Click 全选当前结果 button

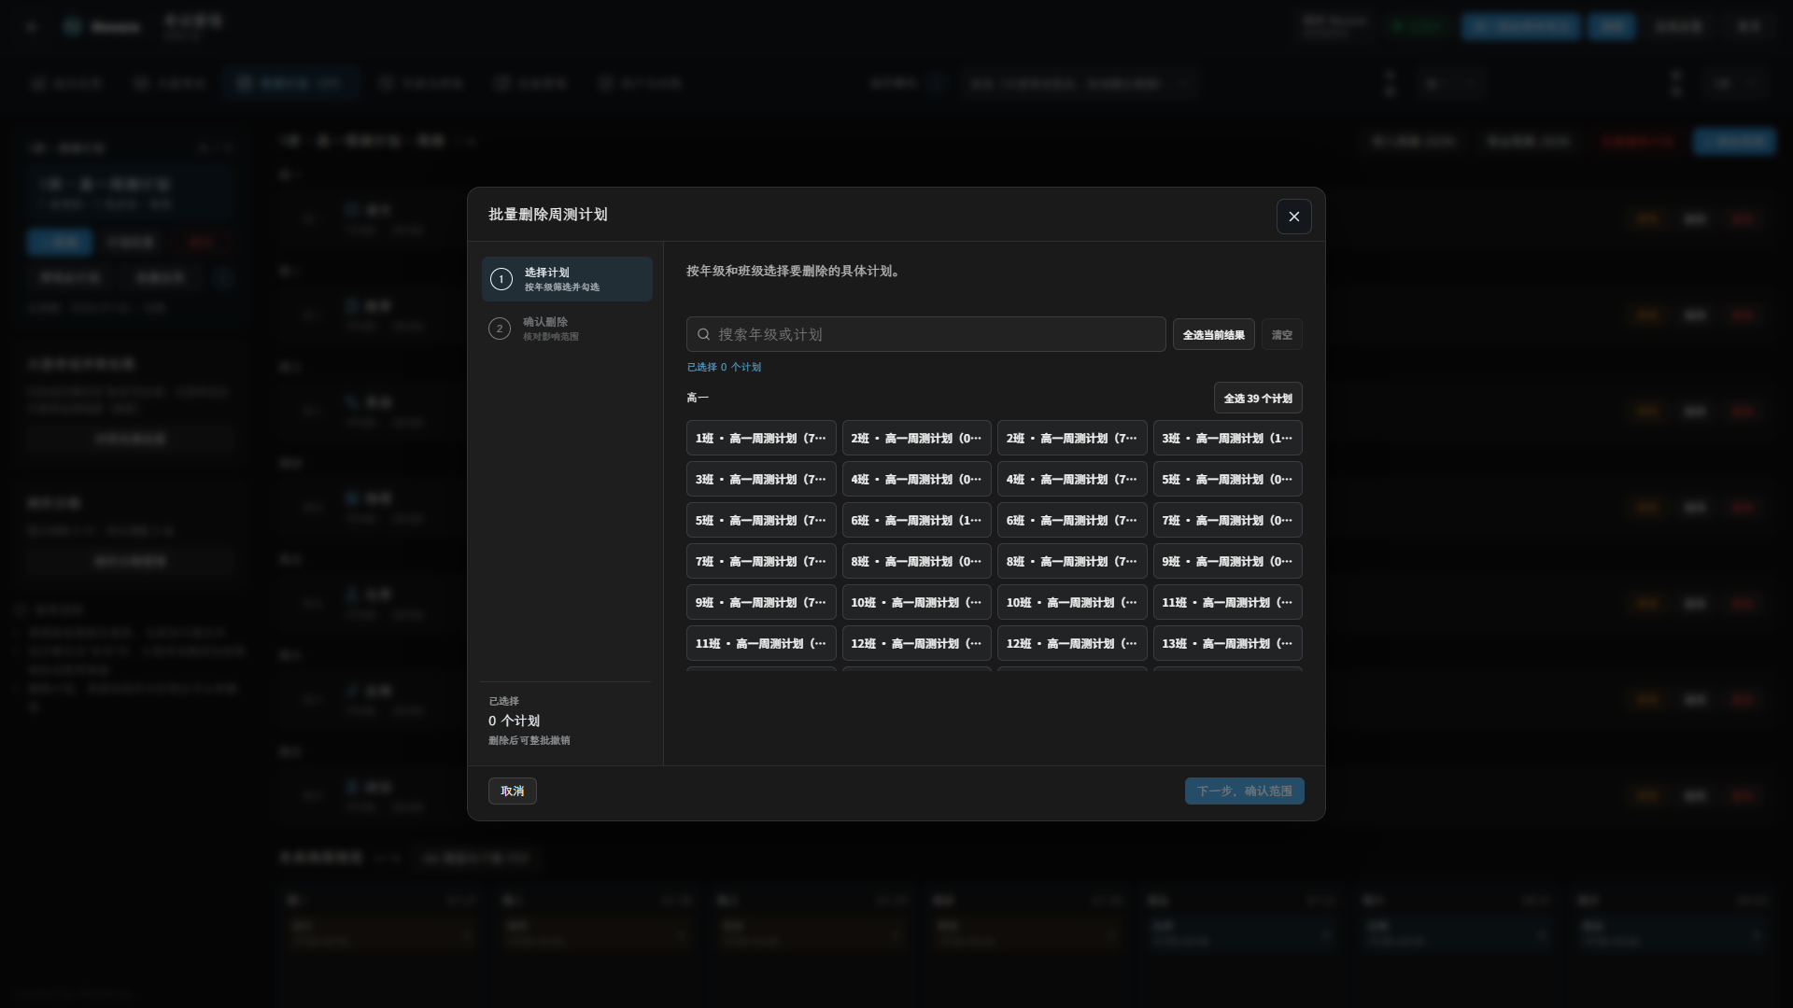click(x=1213, y=334)
